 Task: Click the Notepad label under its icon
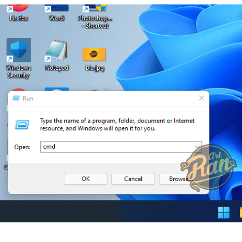[57, 68]
